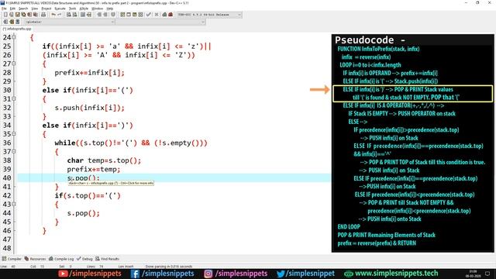The image size is (496, 279).
Task: Open the File menu
Action: (4, 9)
